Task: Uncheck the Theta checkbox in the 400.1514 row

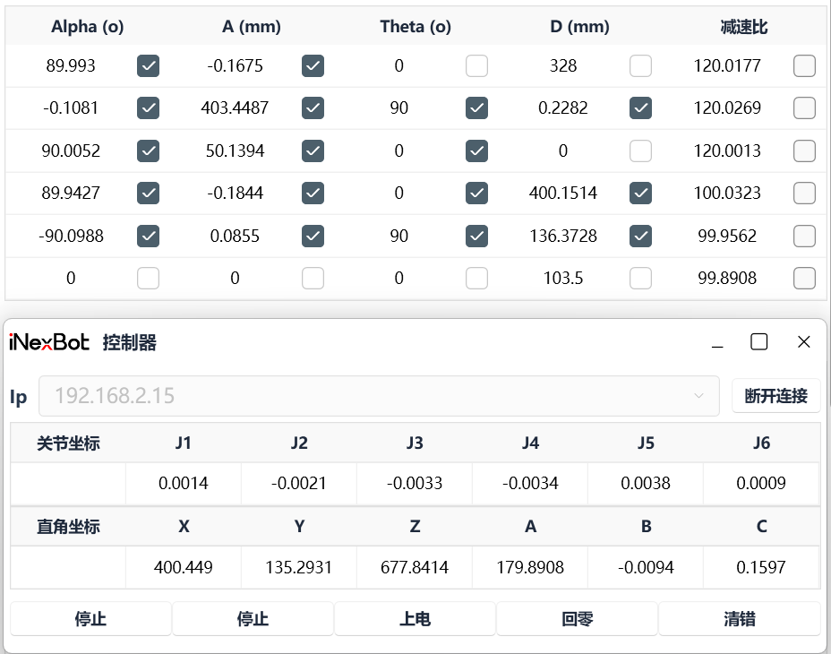Action: [476, 194]
